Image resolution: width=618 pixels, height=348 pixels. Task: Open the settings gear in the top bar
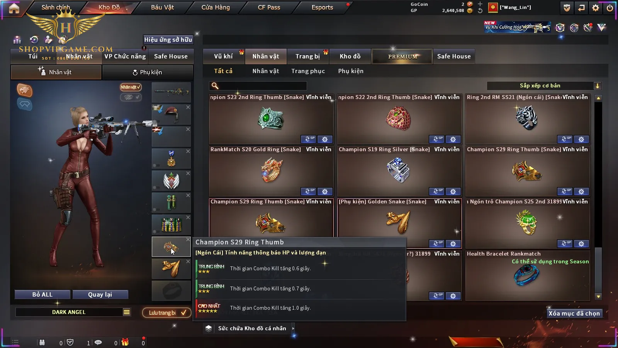(596, 8)
